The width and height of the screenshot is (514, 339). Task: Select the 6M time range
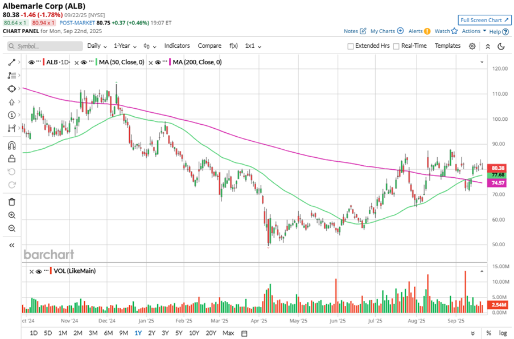[x=108, y=333]
